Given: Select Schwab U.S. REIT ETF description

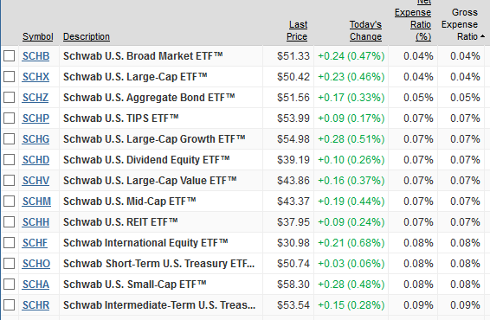Looking at the screenshot, I should coord(120,222).
